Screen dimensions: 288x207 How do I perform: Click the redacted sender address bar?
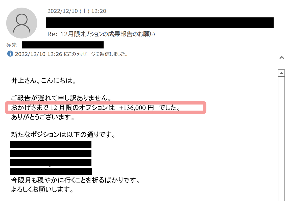point(160,22)
